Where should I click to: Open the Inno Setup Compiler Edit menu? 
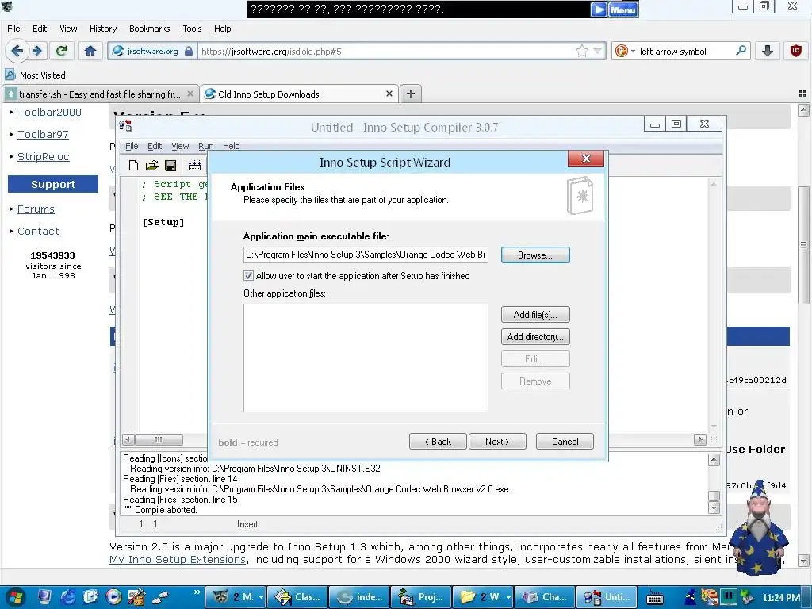point(155,146)
